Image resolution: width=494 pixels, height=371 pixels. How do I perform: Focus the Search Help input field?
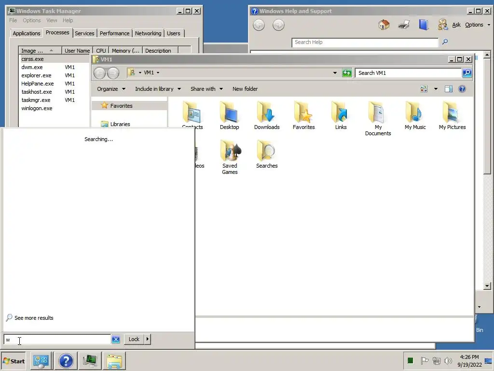click(x=365, y=43)
